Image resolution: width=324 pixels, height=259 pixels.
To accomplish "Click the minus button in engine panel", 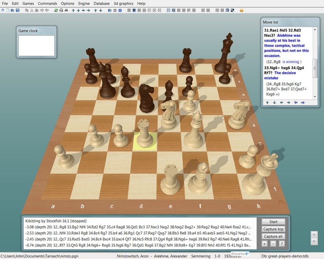I will [x=273, y=244].
